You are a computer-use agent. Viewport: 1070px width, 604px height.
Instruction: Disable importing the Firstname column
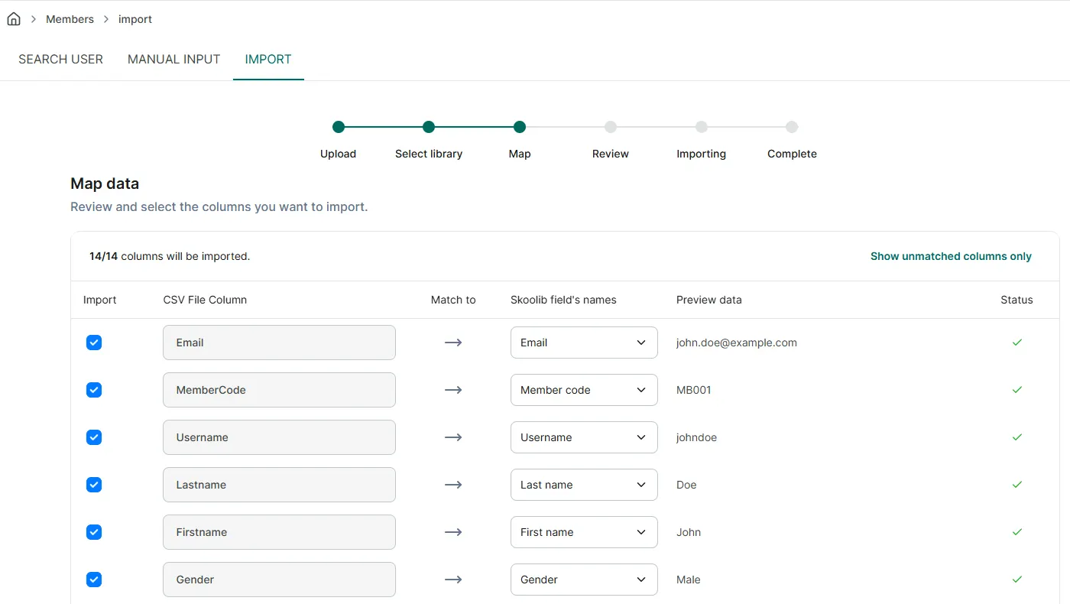(x=94, y=532)
